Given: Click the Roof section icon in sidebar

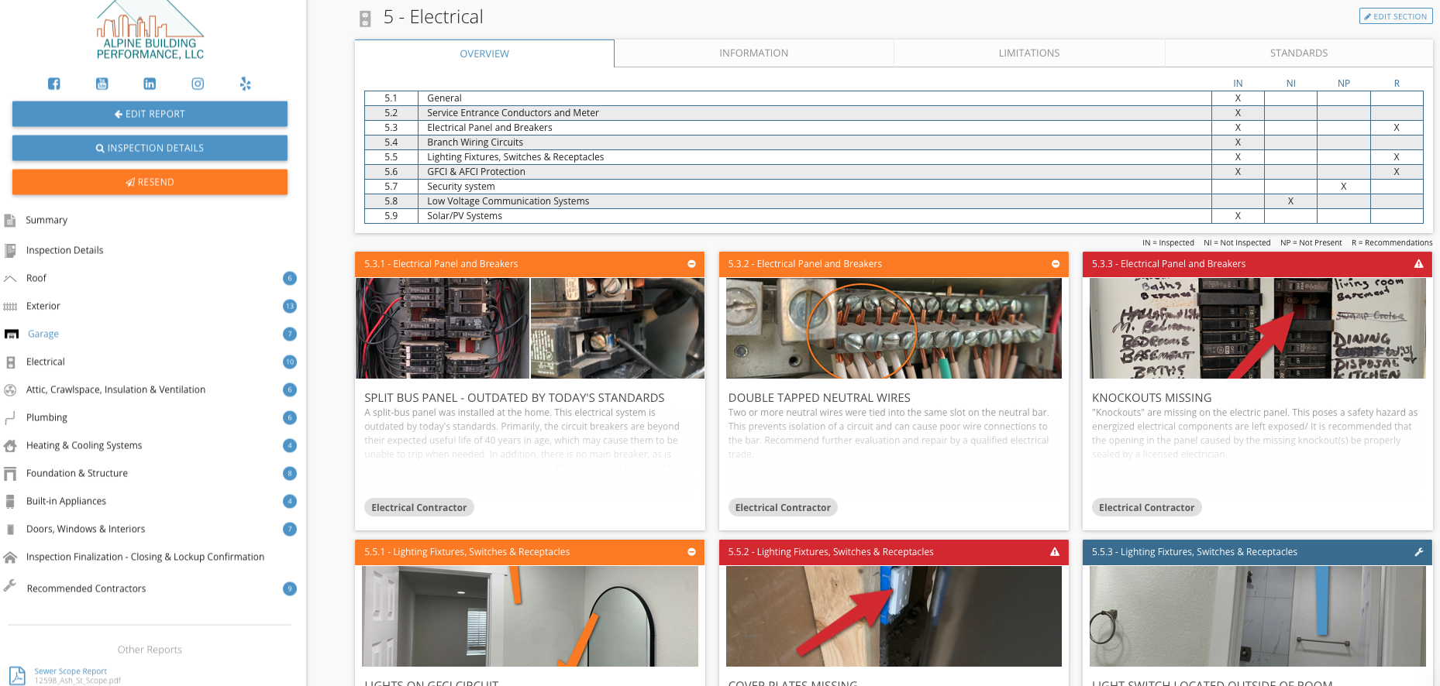Looking at the screenshot, I should click(x=10, y=278).
